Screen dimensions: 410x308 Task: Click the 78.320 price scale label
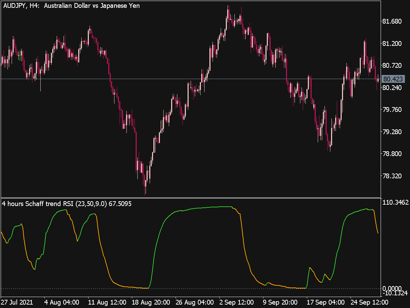pyautogui.click(x=393, y=176)
